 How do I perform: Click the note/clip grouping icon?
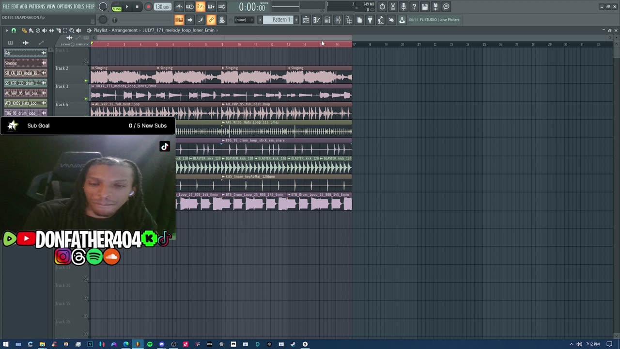(x=201, y=20)
